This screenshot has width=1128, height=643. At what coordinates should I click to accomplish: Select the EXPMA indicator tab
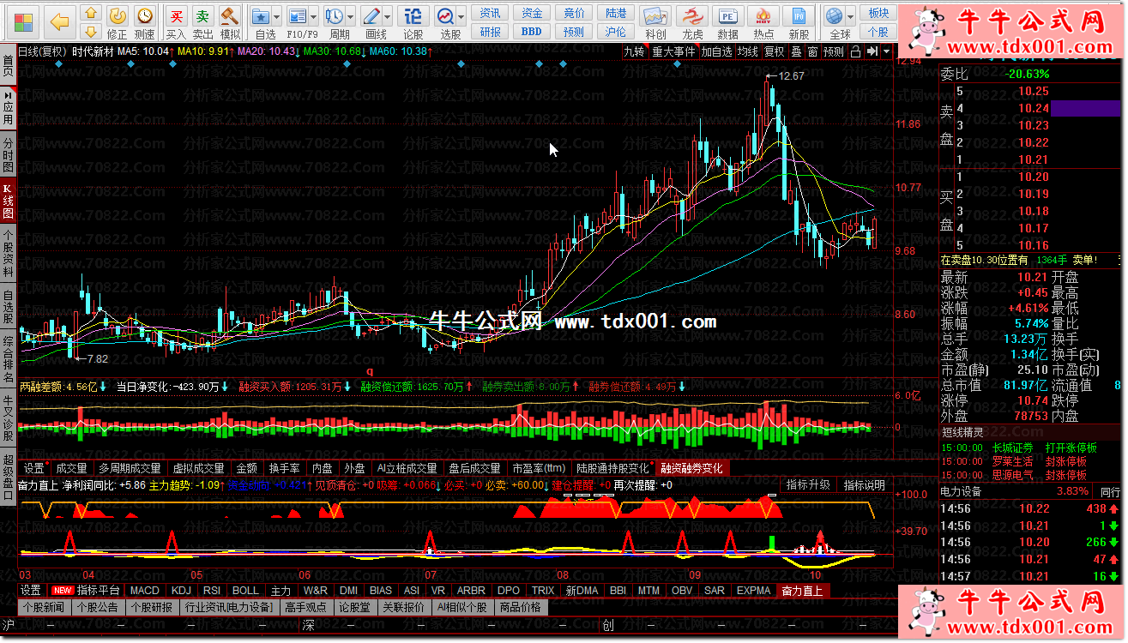coord(753,591)
